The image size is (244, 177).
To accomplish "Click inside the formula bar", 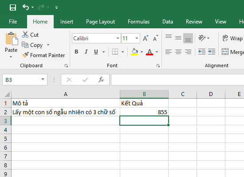I will click(x=177, y=80).
